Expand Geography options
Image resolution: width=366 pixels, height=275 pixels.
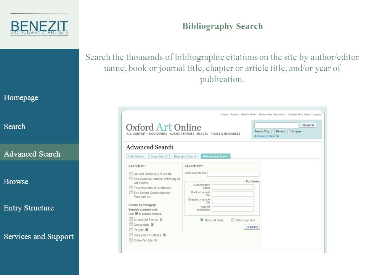click(x=152, y=225)
